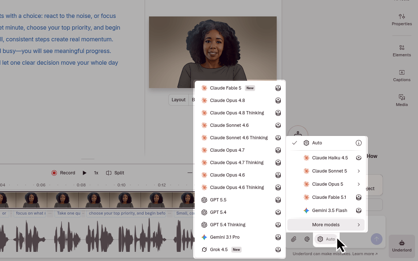This screenshot has width=418, height=261.
Task: Click the @ mention icon
Action: click(307, 239)
